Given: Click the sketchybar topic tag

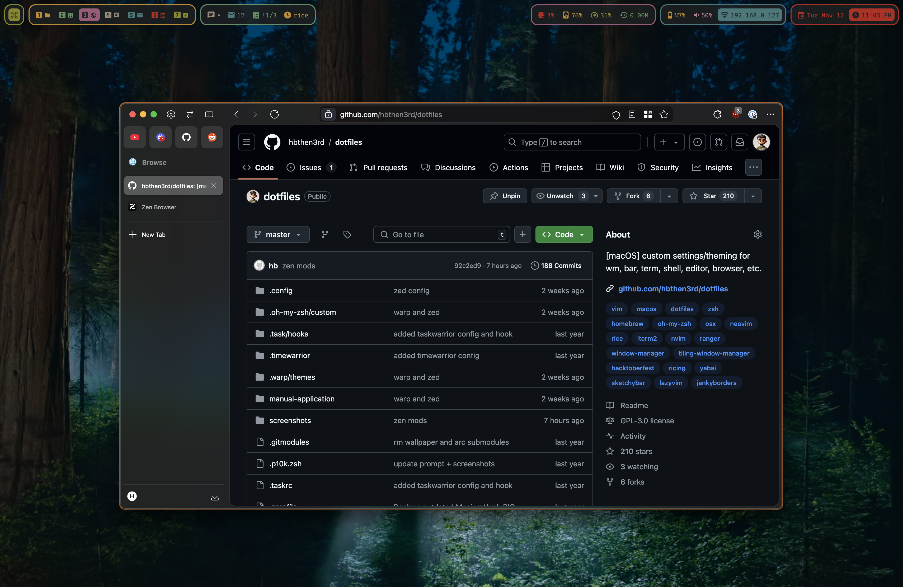Looking at the screenshot, I should click(x=628, y=383).
